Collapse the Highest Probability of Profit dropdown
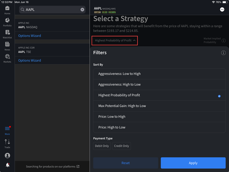The width and height of the screenshot is (229, 172). point(114,40)
